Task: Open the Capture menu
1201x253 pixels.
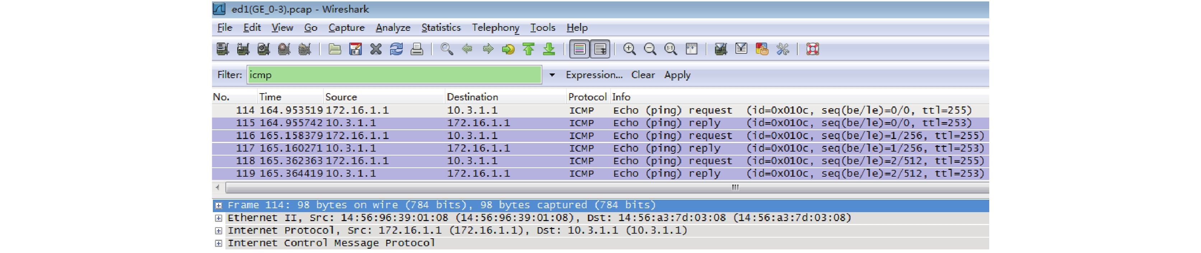Action: (346, 28)
